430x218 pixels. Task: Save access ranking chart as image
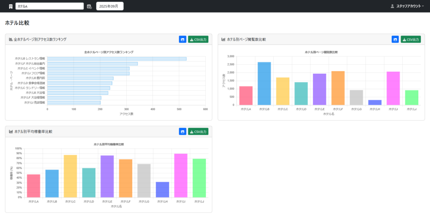183,39
